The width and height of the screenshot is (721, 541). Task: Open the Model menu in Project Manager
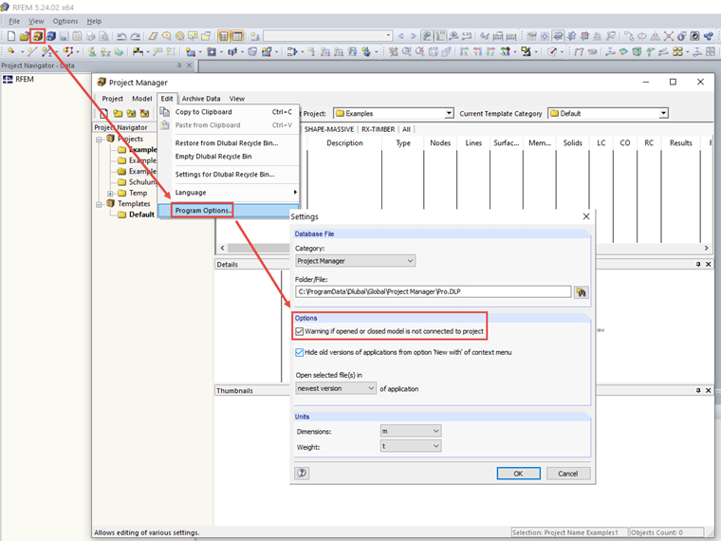pyautogui.click(x=141, y=99)
